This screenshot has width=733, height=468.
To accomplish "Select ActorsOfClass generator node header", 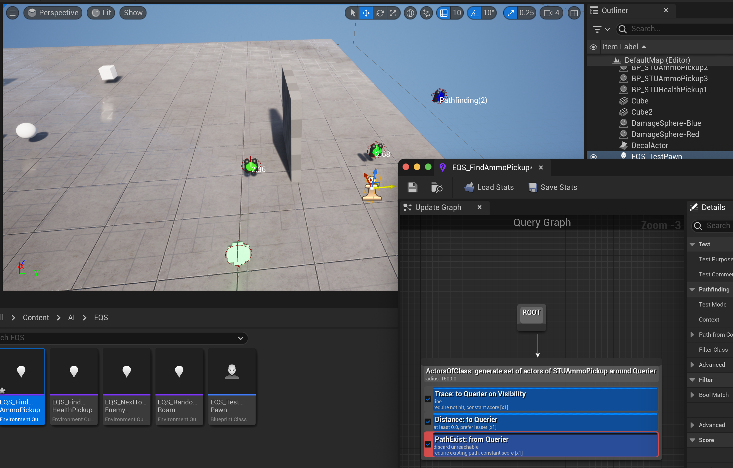I will (541, 374).
